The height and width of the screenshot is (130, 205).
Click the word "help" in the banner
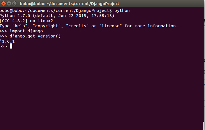(x=21, y=26)
